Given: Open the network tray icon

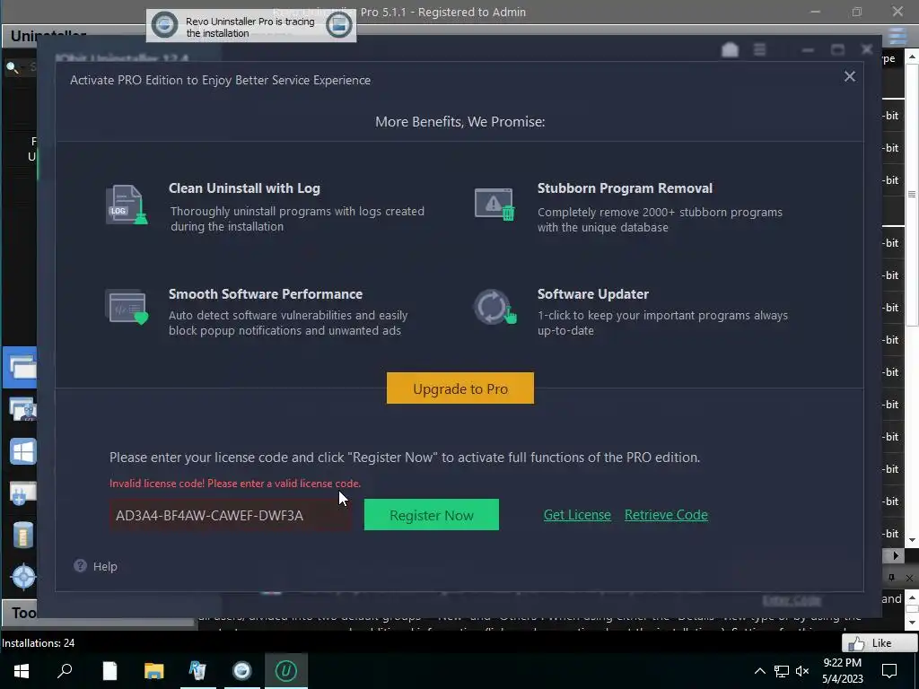Looking at the screenshot, I should 782,671.
